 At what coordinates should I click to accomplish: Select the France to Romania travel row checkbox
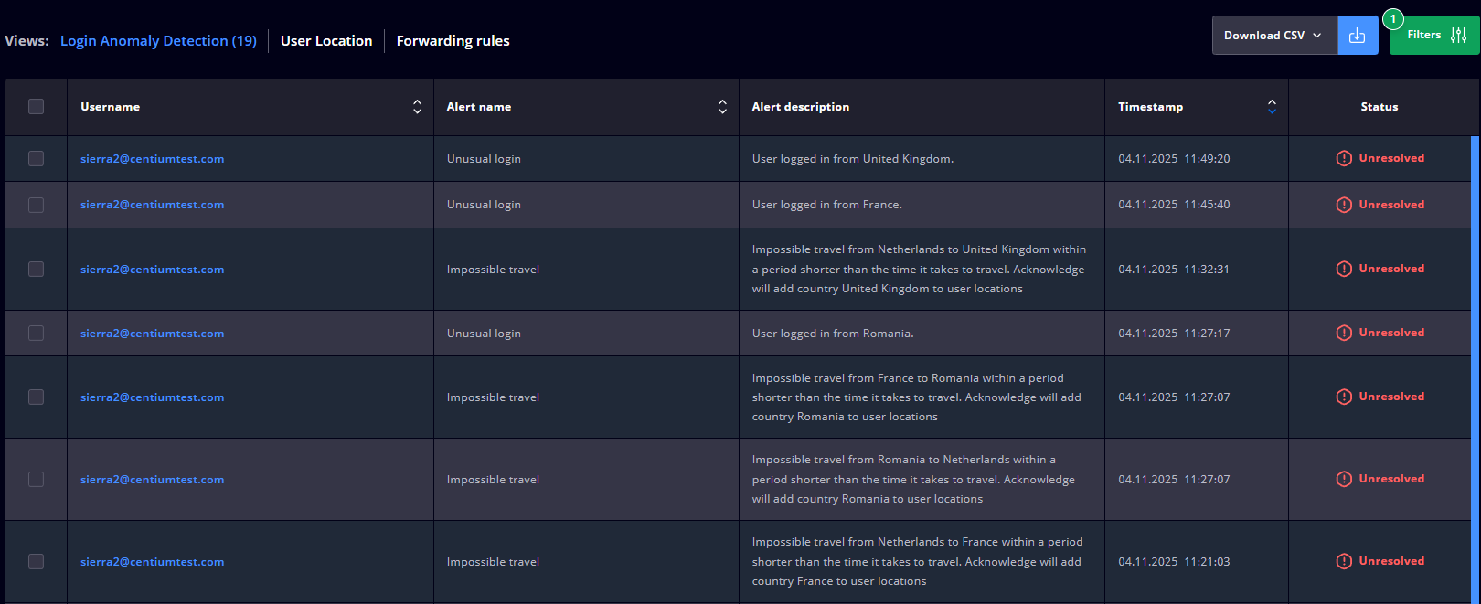[36, 397]
